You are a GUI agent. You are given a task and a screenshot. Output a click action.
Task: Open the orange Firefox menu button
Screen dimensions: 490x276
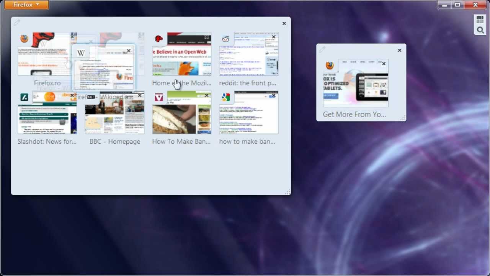point(26,5)
